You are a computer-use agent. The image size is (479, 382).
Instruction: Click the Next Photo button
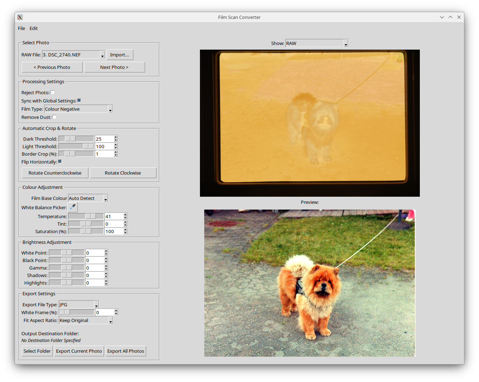point(114,67)
